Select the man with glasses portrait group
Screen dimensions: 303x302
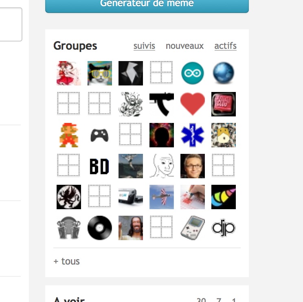(x=193, y=166)
